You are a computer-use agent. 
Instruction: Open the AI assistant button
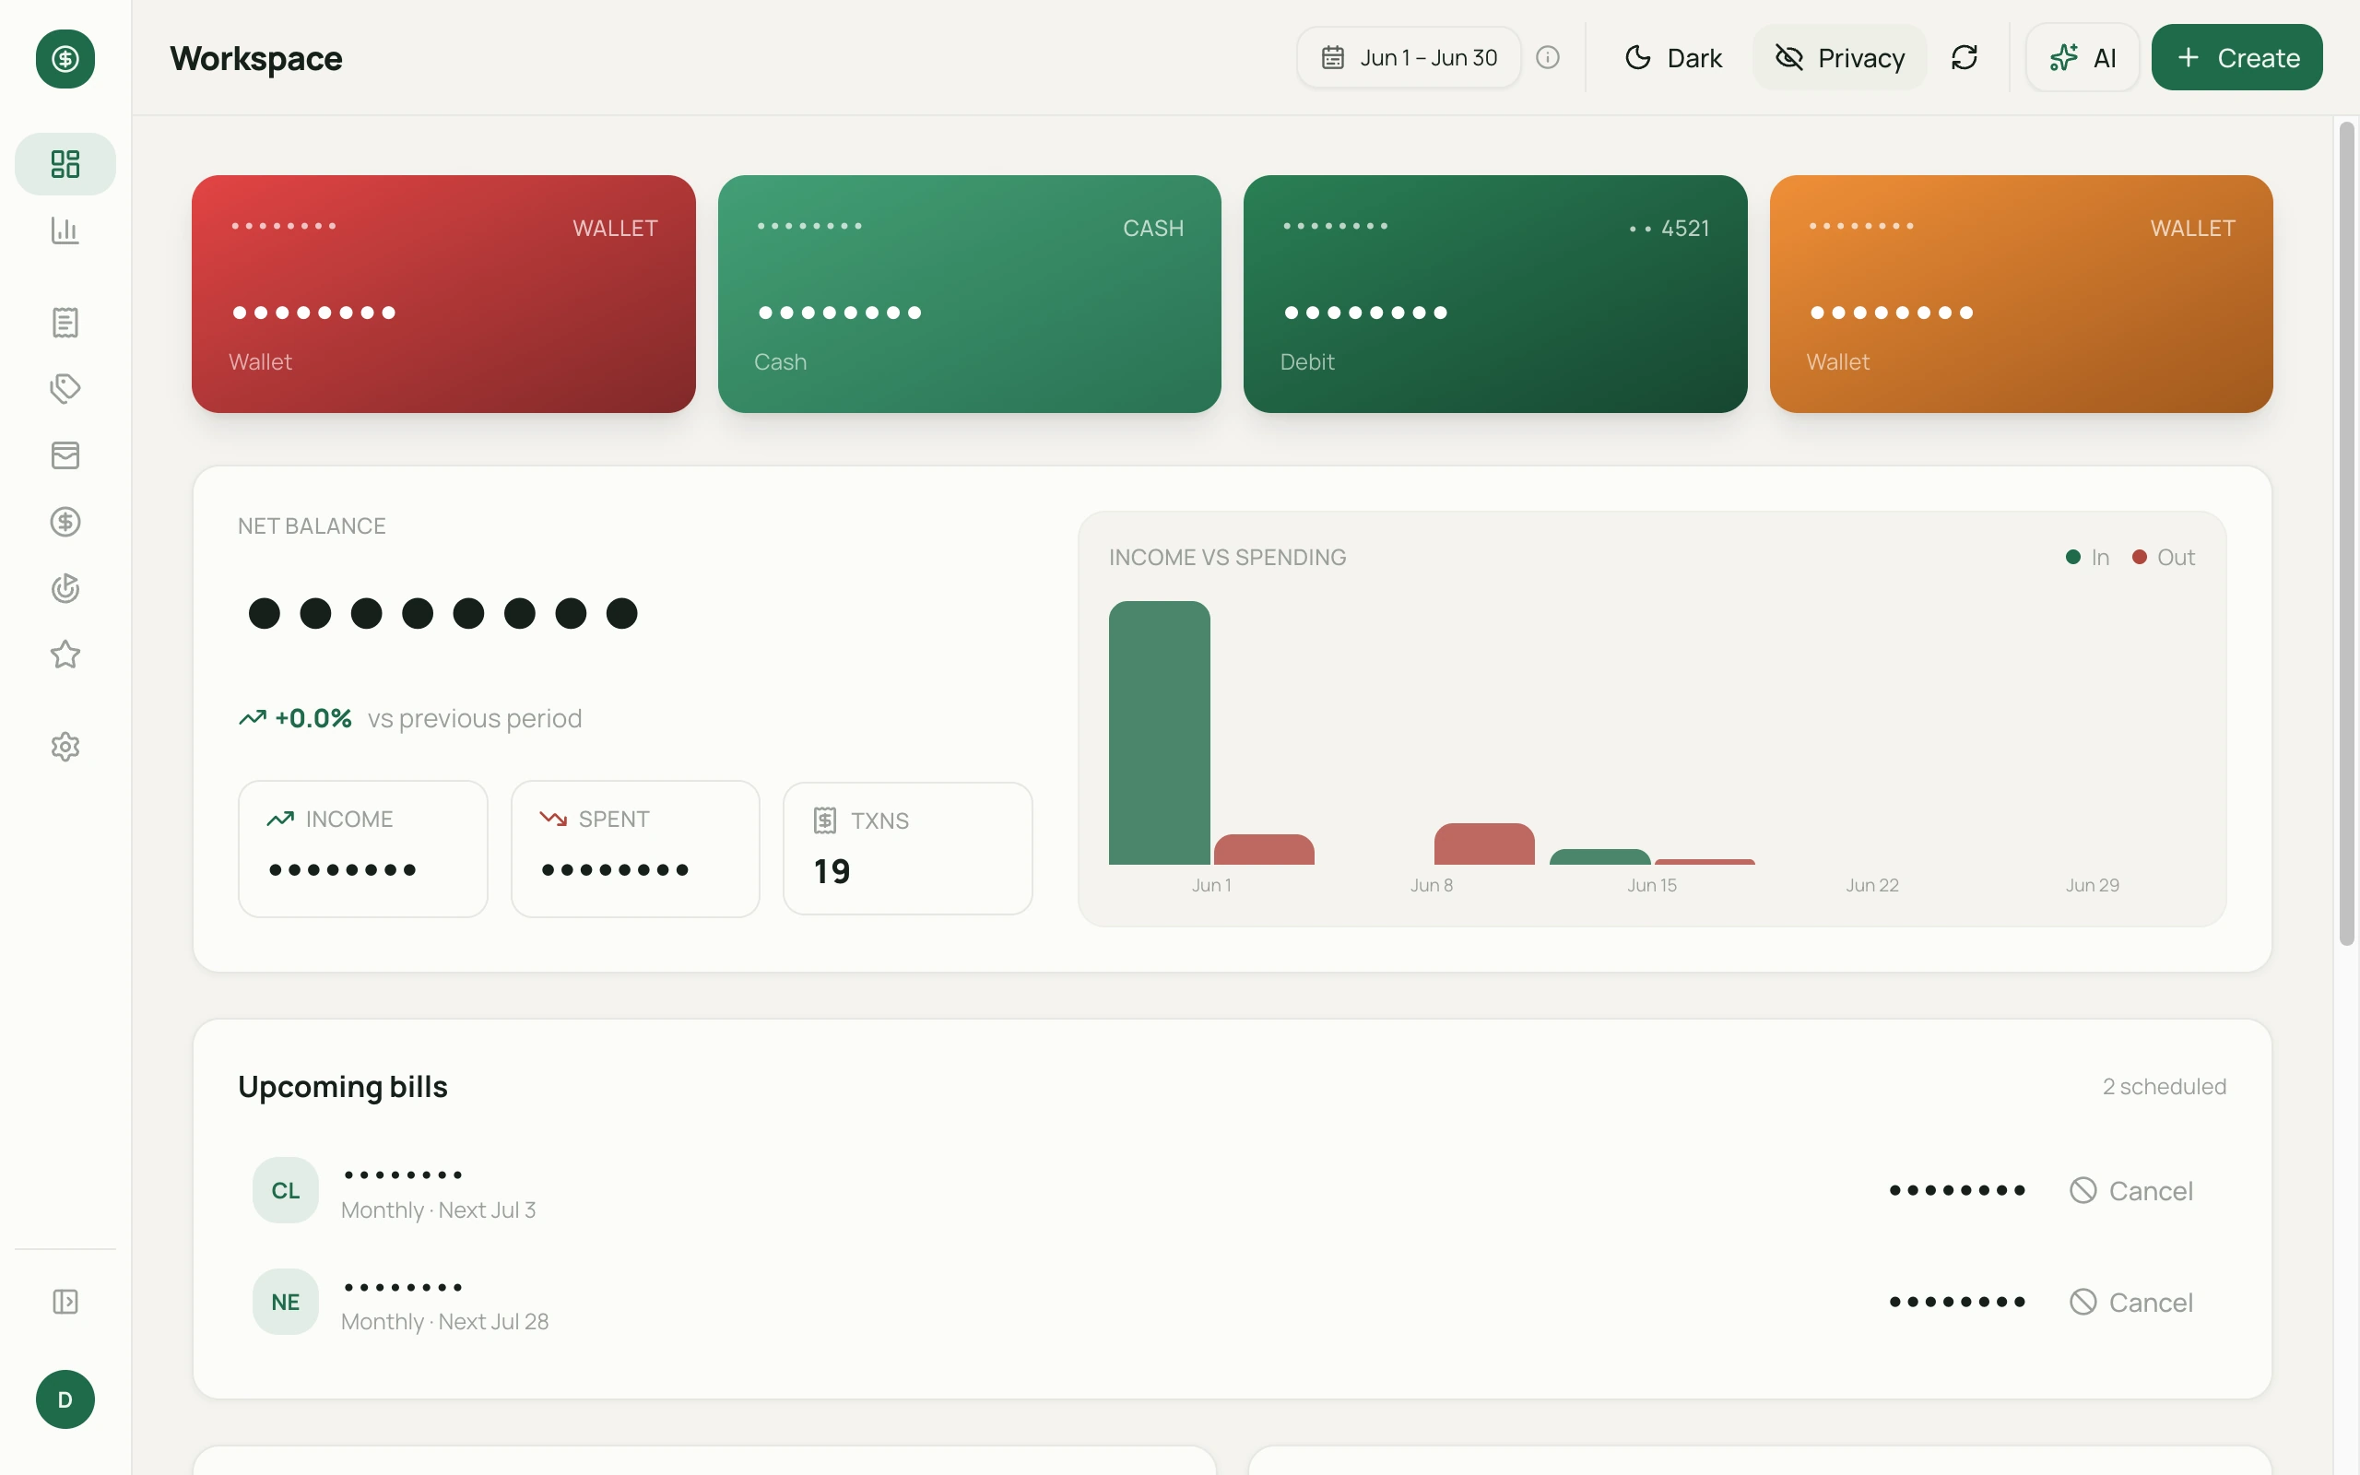tap(2083, 57)
